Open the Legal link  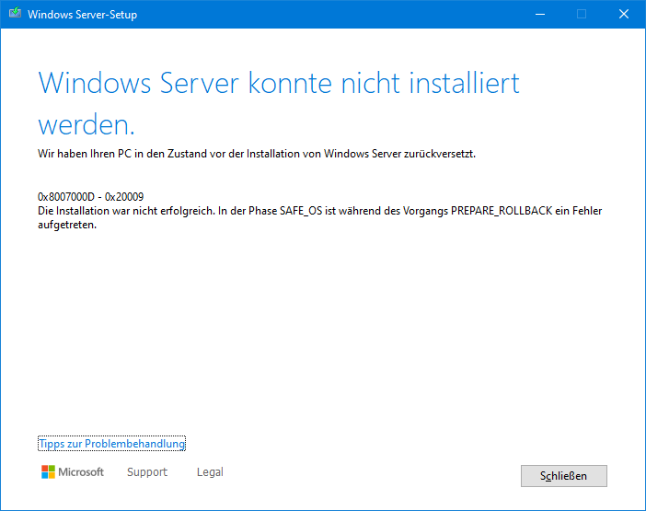pyautogui.click(x=210, y=471)
